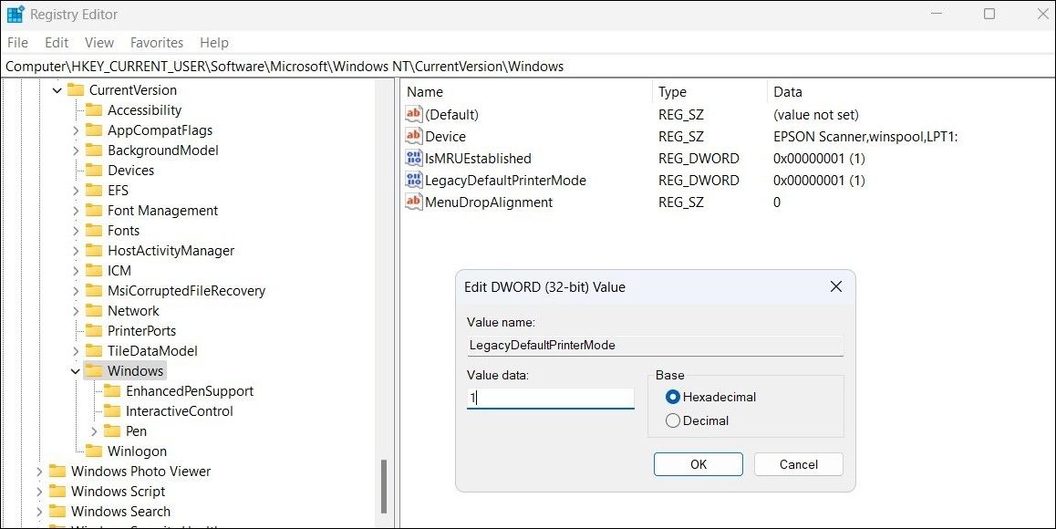Click the REG_SZ icon beside Device

pyautogui.click(x=412, y=136)
